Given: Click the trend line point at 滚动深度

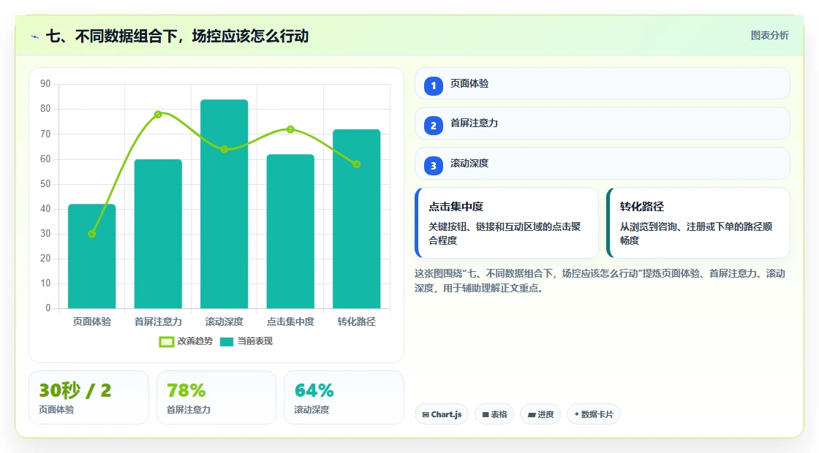Looking at the screenshot, I should point(224,149).
